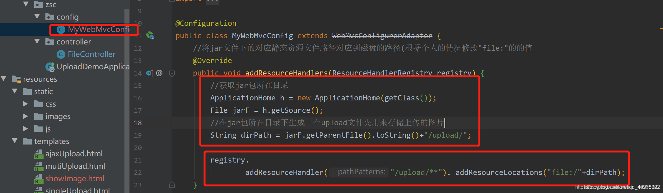663x193 pixels.
Task: Select the config package label
Action: click(x=68, y=17)
